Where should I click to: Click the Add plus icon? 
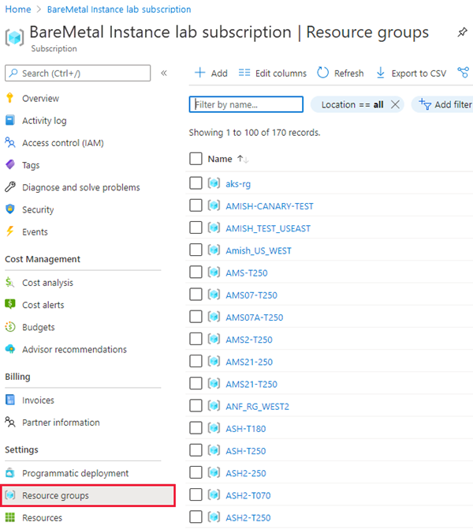(x=200, y=73)
